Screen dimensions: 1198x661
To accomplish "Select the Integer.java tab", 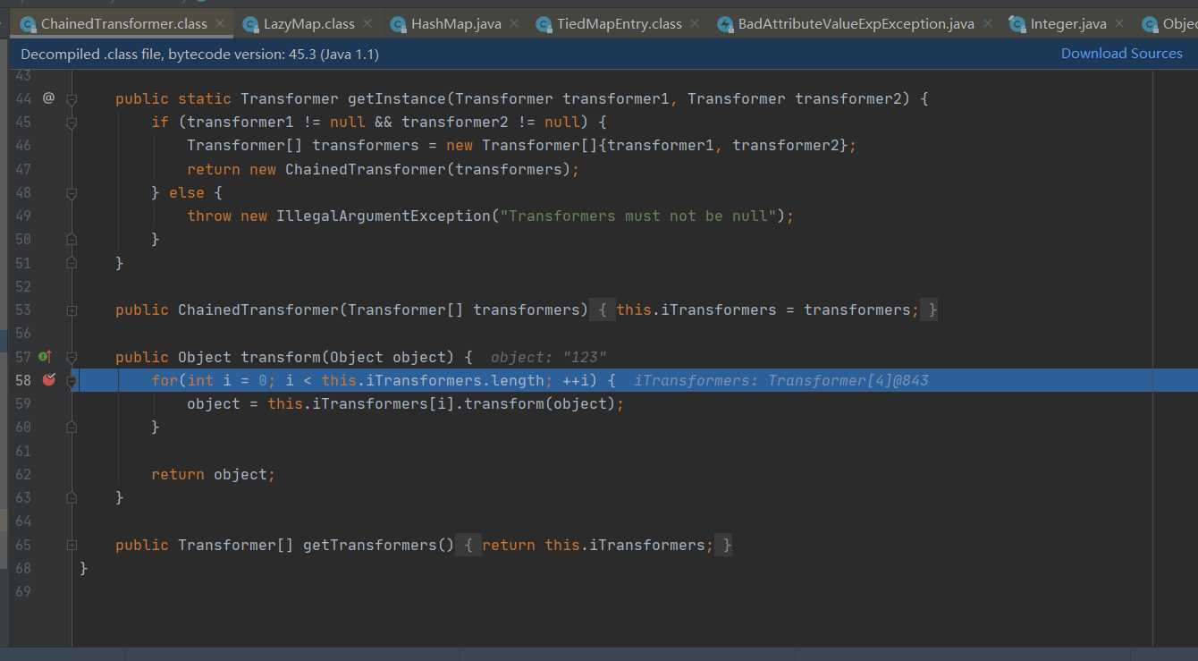I will coord(1067,24).
